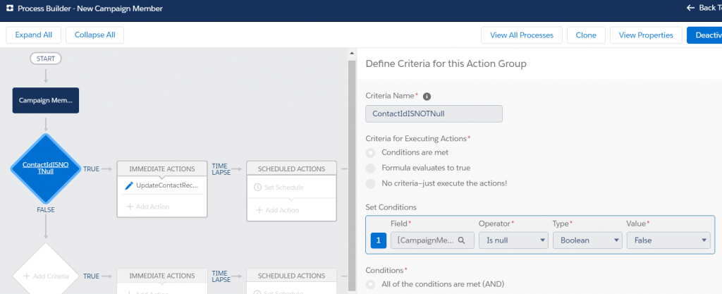Select Formula evaluates to true option
The width and height of the screenshot is (722, 294).
tap(371, 168)
